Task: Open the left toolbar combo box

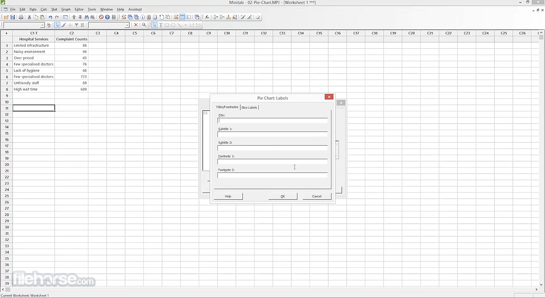Action: 24,25
